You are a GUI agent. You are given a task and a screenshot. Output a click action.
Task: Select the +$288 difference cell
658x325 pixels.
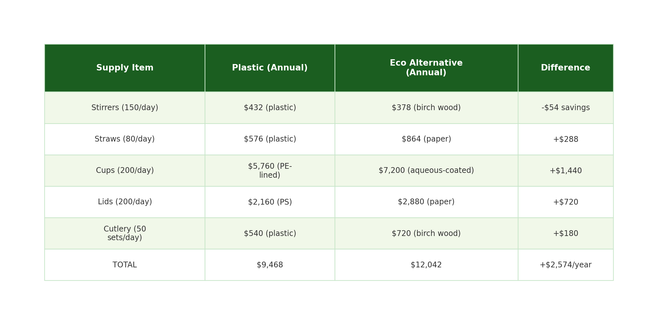pyautogui.click(x=565, y=139)
